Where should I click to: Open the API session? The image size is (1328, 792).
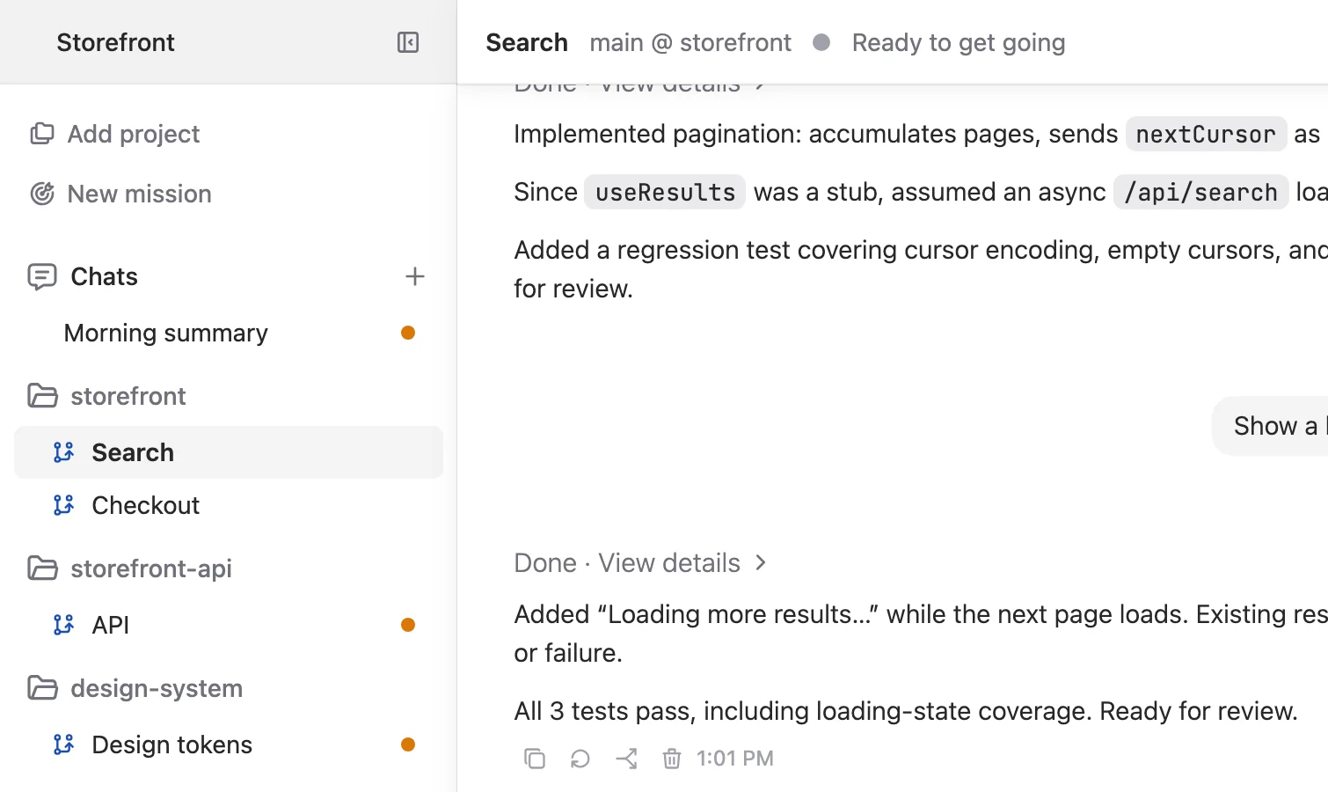coord(229,625)
